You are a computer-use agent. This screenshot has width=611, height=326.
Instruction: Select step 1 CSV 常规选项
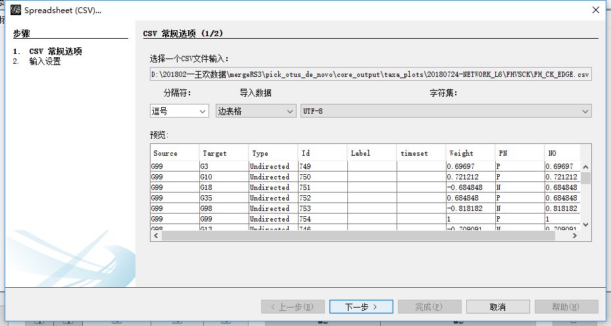47,51
